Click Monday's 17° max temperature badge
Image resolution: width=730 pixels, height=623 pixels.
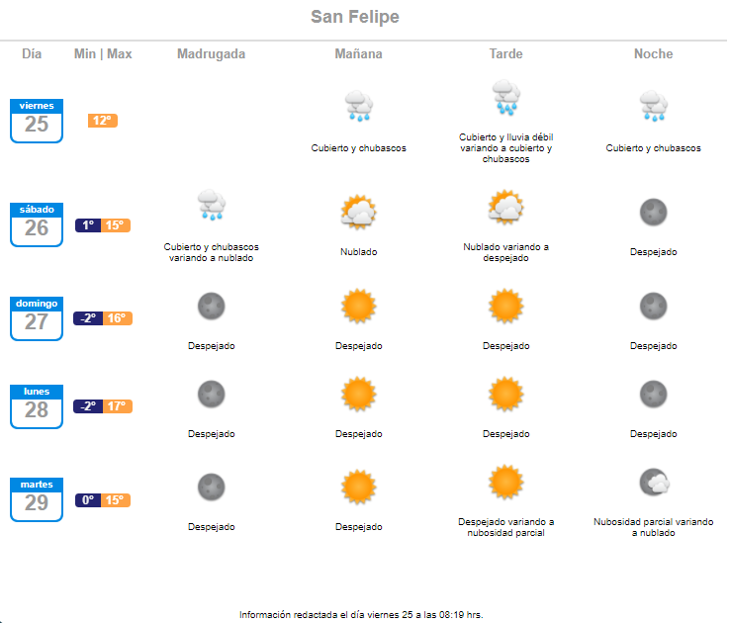click(x=118, y=406)
